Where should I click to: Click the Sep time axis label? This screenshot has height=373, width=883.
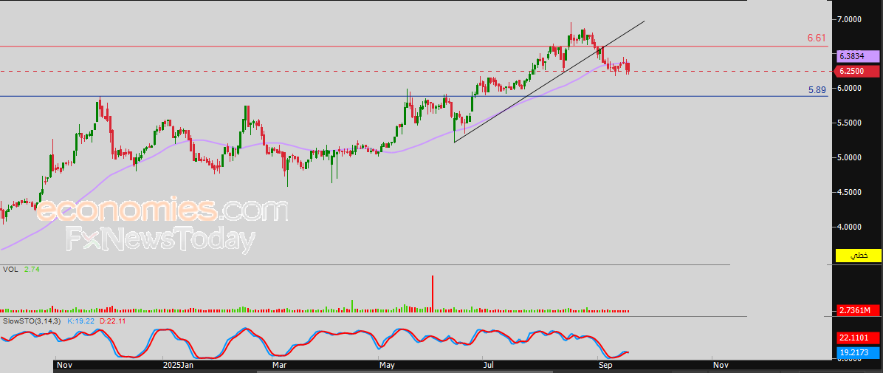point(606,366)
